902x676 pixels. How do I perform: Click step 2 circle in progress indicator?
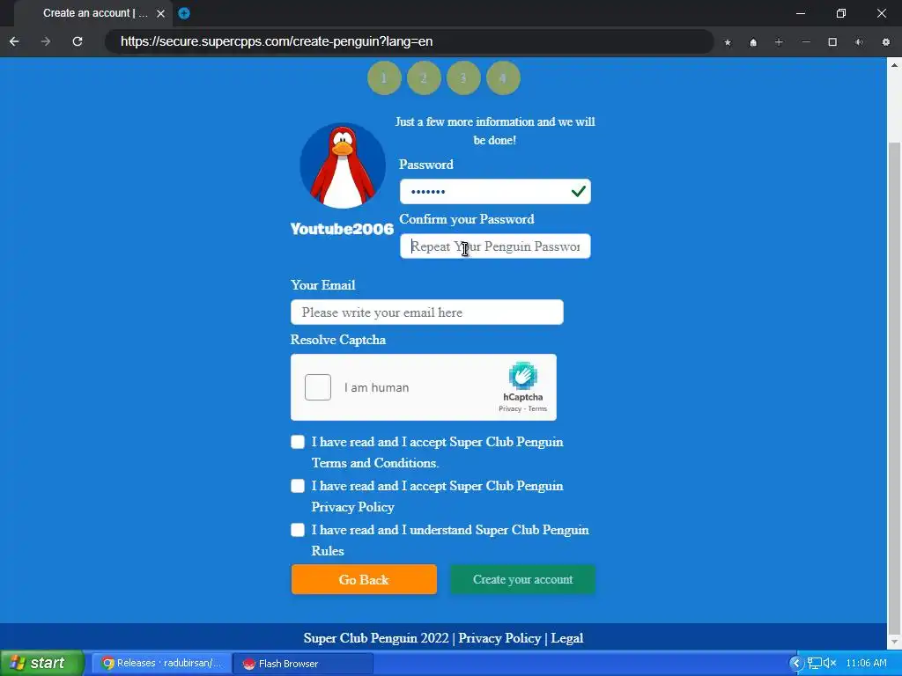(x=424, y=77)
